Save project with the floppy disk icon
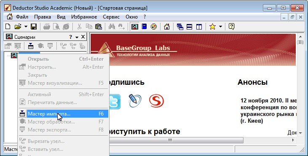The image size is (308, 156). [x=34, y=27]
